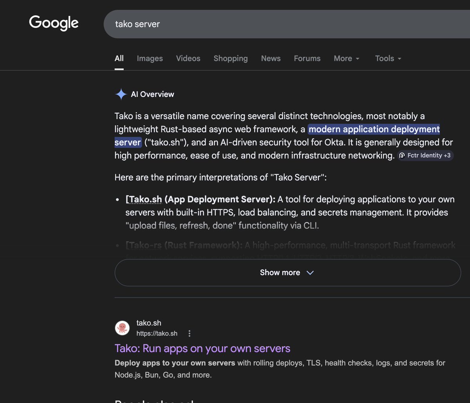
Task: Open the News tab
Action: click(x=271, y=59)
